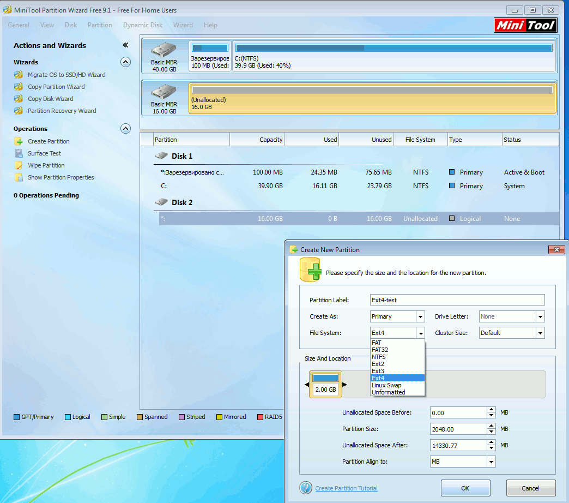Viewport: 569px width, 503px height.
Task: Collapse the Actions and Wizards panel
Action: coord(125,45)
